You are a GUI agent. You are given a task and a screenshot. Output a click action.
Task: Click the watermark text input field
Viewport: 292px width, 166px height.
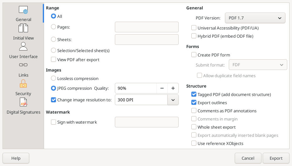point(147,122)
